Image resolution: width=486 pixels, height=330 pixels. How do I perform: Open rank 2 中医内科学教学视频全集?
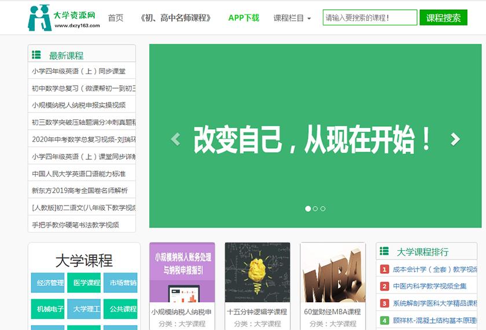pos(429,286)
